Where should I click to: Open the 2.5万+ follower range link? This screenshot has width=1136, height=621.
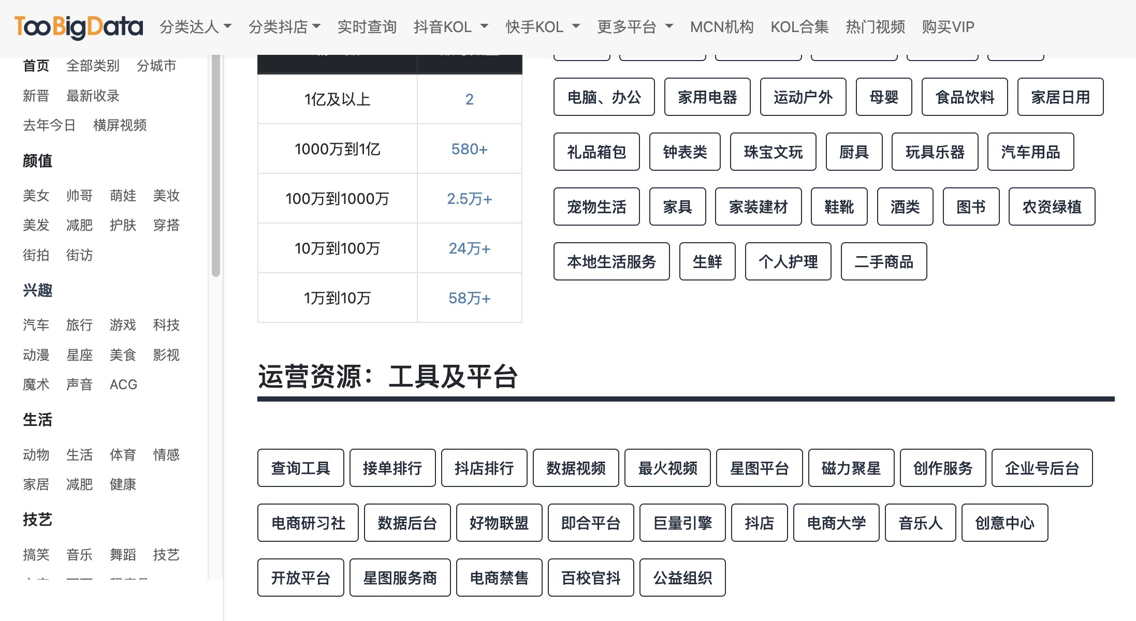point(469,199)
